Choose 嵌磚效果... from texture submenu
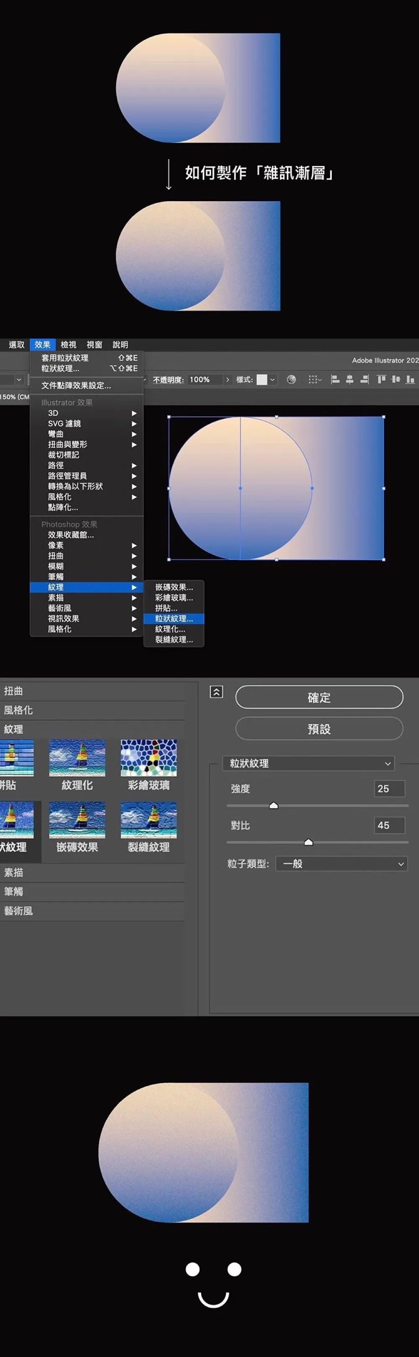 click(x=174, y=587)
